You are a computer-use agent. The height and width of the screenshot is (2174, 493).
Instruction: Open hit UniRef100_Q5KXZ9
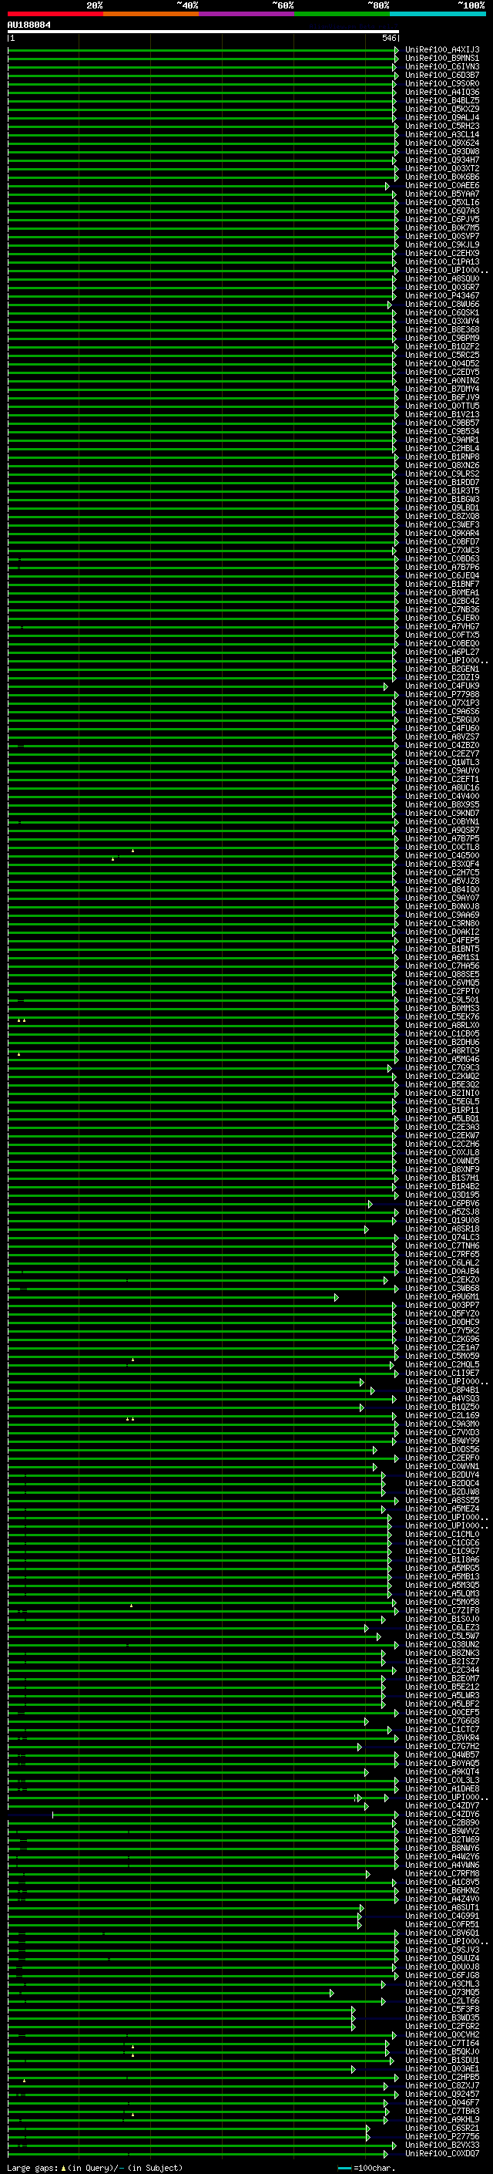point(442,109)
